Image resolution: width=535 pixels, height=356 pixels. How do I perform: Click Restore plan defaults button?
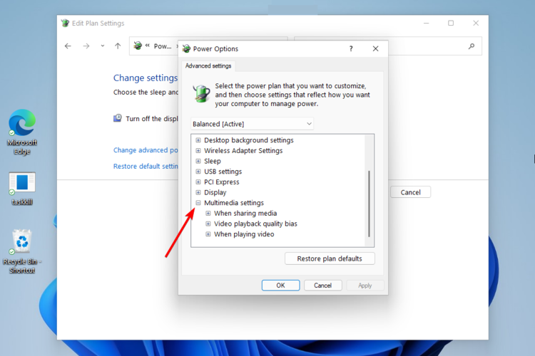(330, 258)
